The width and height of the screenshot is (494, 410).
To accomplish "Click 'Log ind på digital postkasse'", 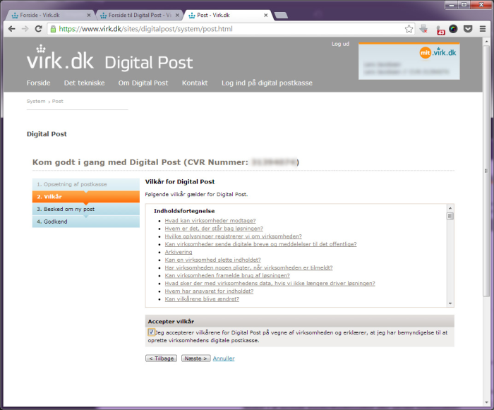I will click(267, 83).
